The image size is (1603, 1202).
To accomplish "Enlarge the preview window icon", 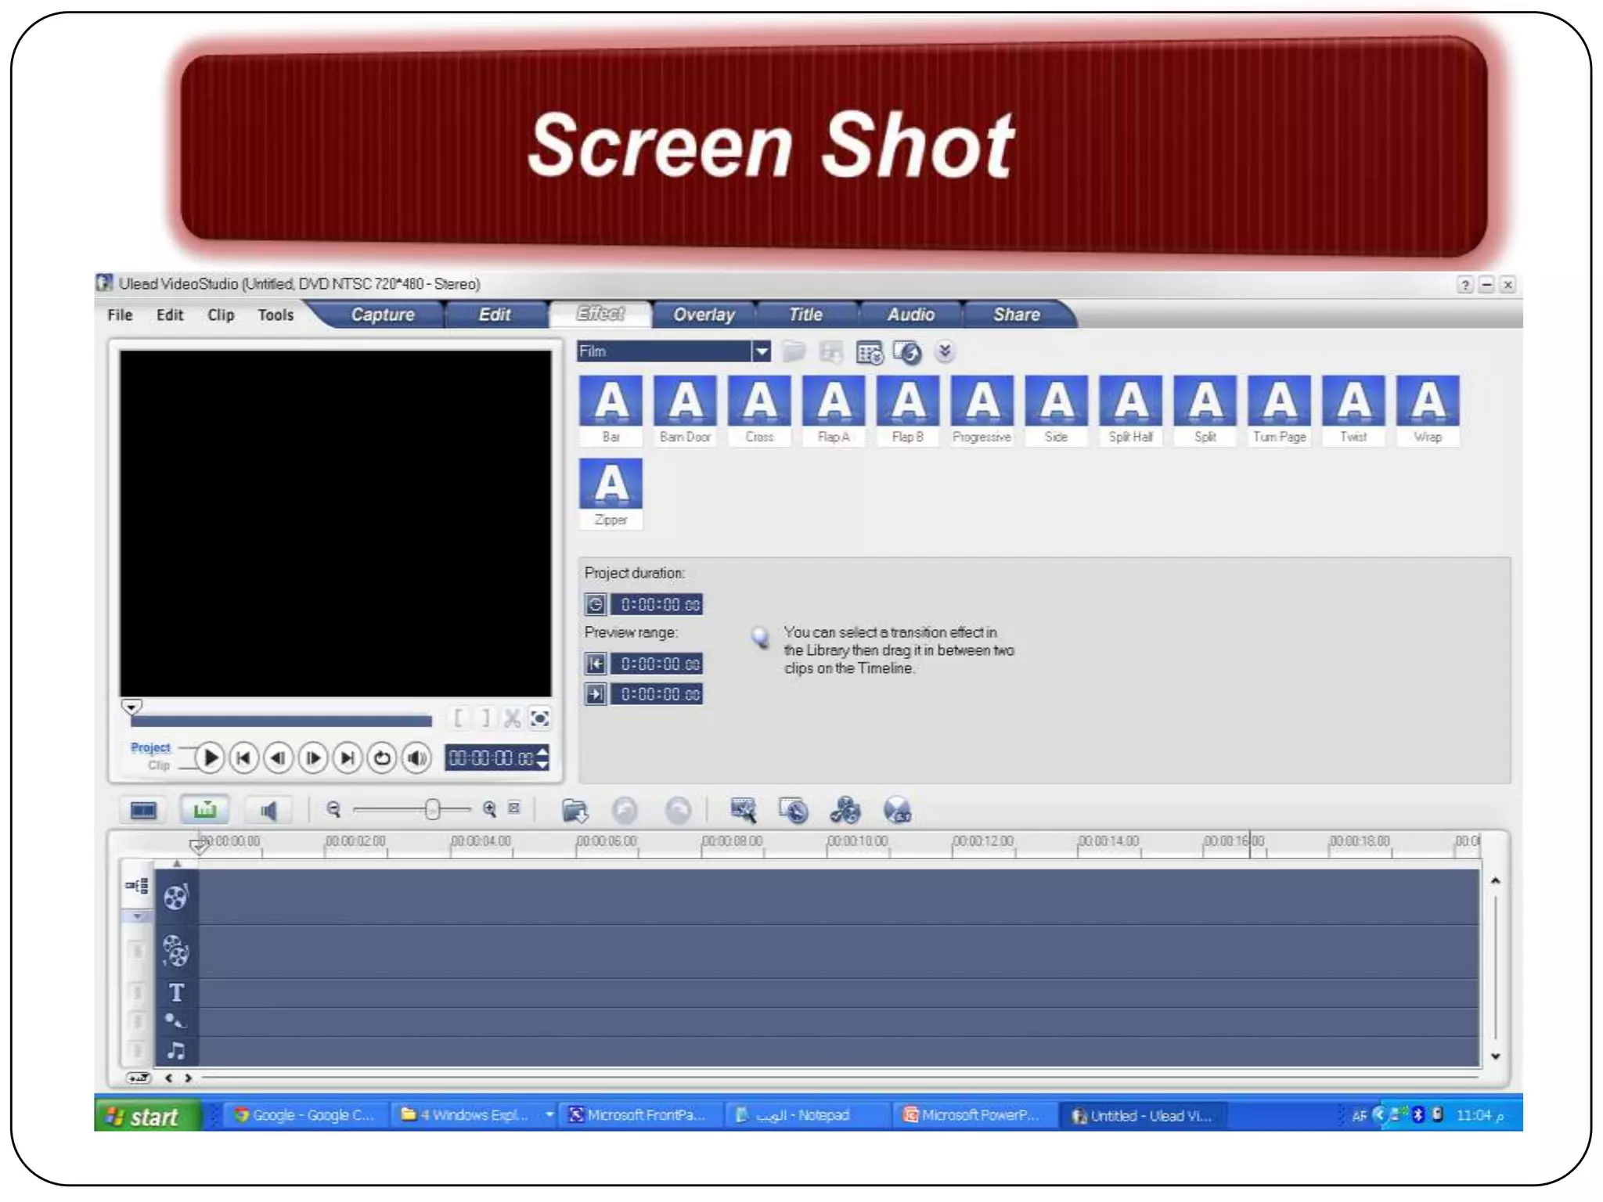I will pos(539,718).
